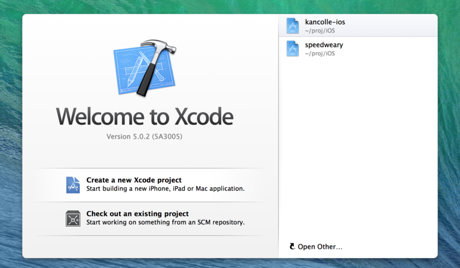460x268 pixels.
Task: Click the Welcome to Xcode heading
Action: coord(145,117)
